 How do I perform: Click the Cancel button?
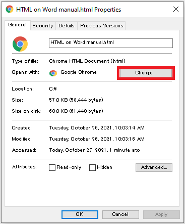click(x=120, y=214)
